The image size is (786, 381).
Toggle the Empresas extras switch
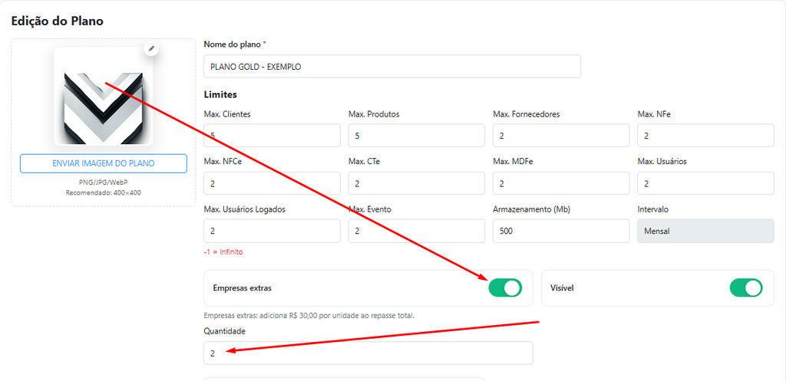tap(505, 288)
